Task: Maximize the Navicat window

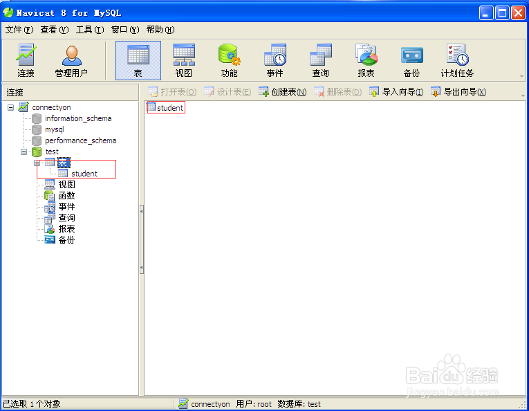Action: (x=502, y=13)
